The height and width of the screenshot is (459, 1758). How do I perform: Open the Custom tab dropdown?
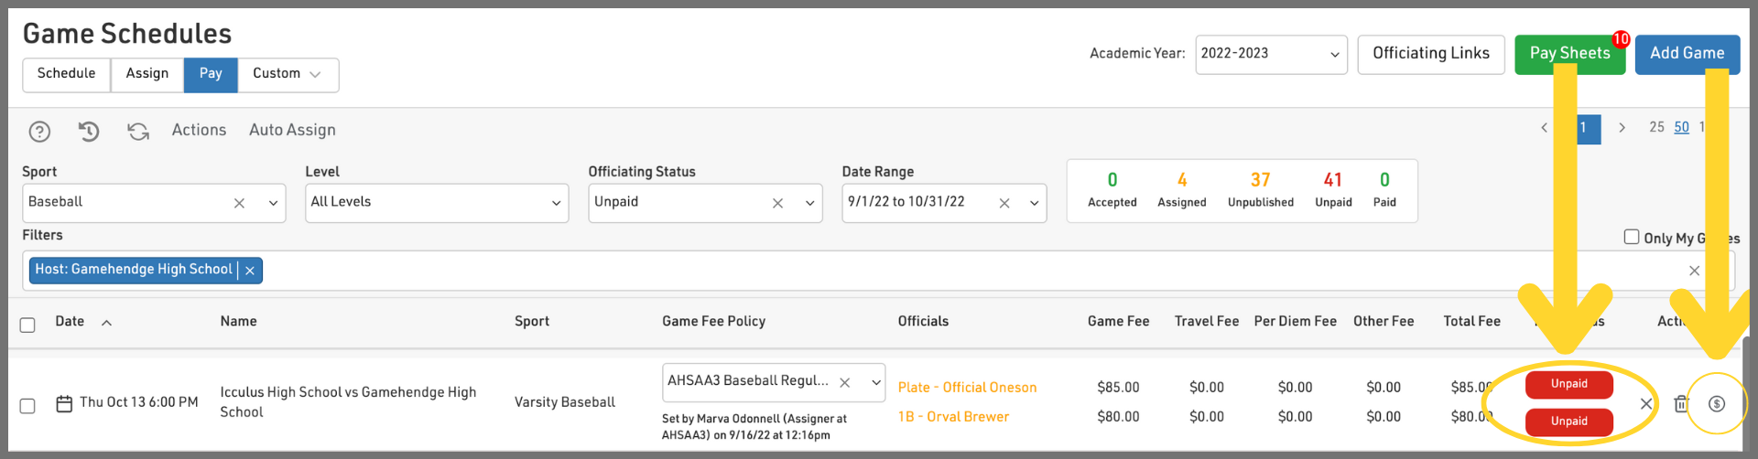pos(288,74)
